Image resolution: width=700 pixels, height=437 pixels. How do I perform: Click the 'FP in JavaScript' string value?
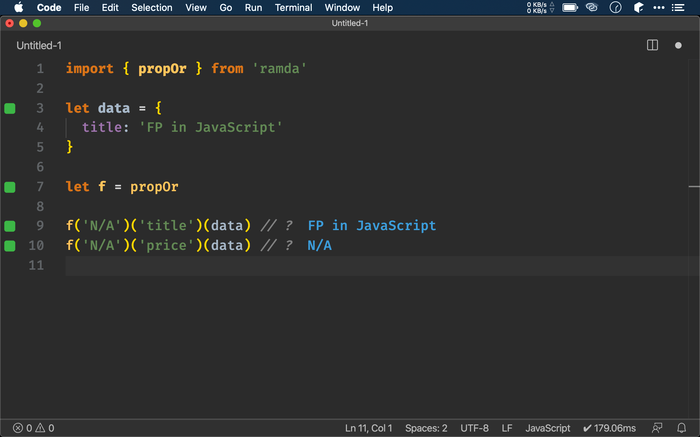pyautogui.click(x=211, y=127)
